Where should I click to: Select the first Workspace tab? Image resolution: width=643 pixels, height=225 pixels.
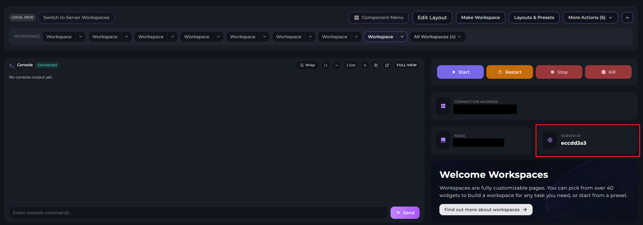59,37
